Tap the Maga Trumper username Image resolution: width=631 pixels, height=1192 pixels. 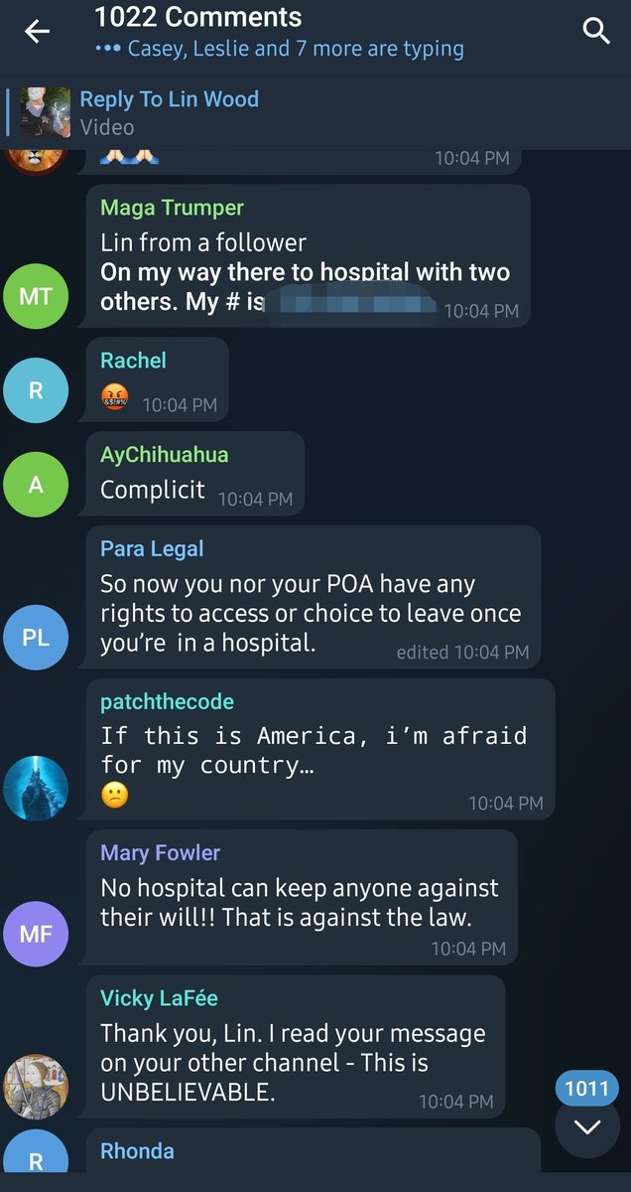pos(172,208)
